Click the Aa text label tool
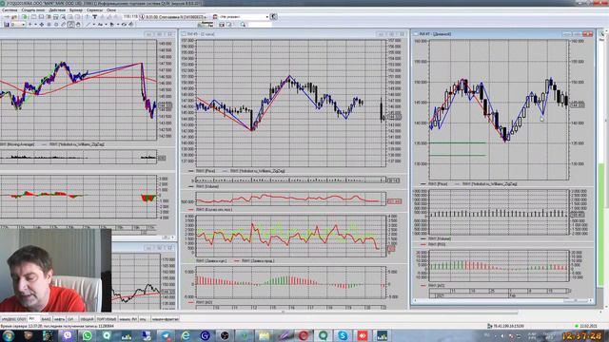 (x=100, y=25)
